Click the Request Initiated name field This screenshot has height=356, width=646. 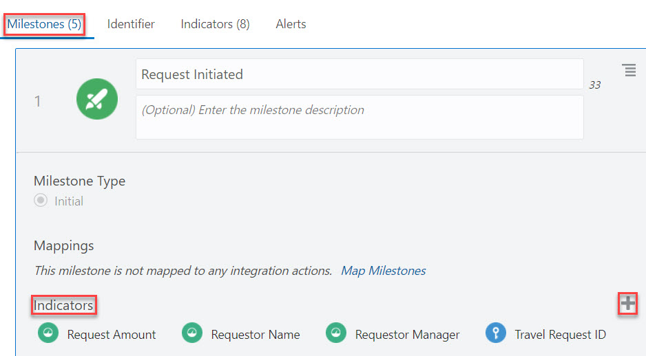pyautogui.click(x=360, y=74)
